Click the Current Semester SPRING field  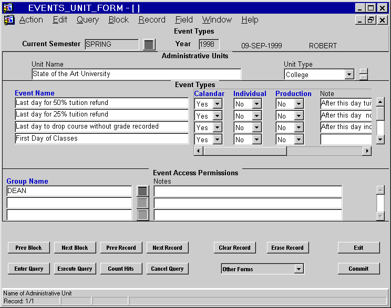112,45
